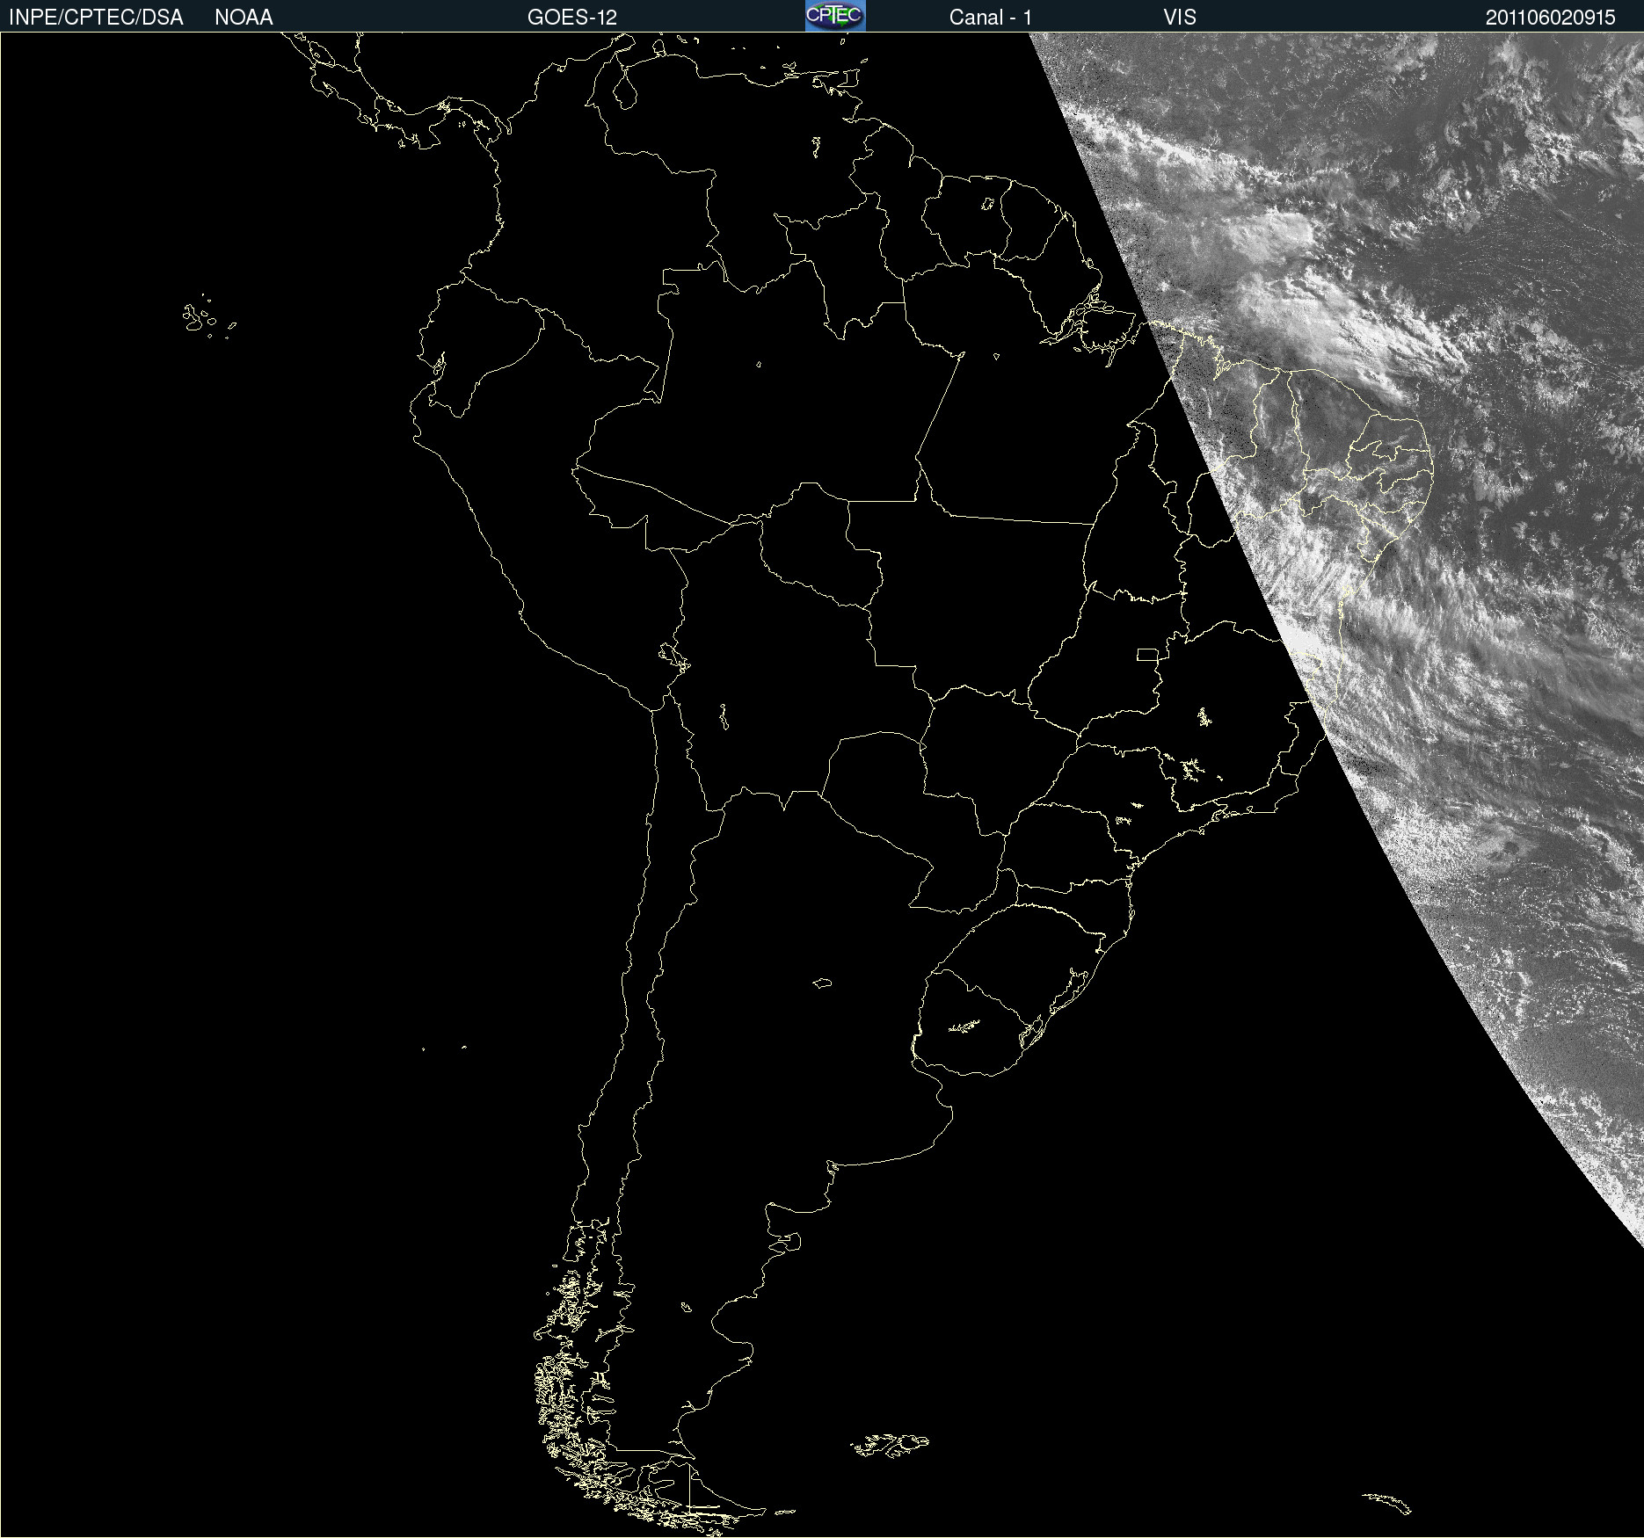
Task: Click the GOES-12 satellite label
Action: (572, 18)
